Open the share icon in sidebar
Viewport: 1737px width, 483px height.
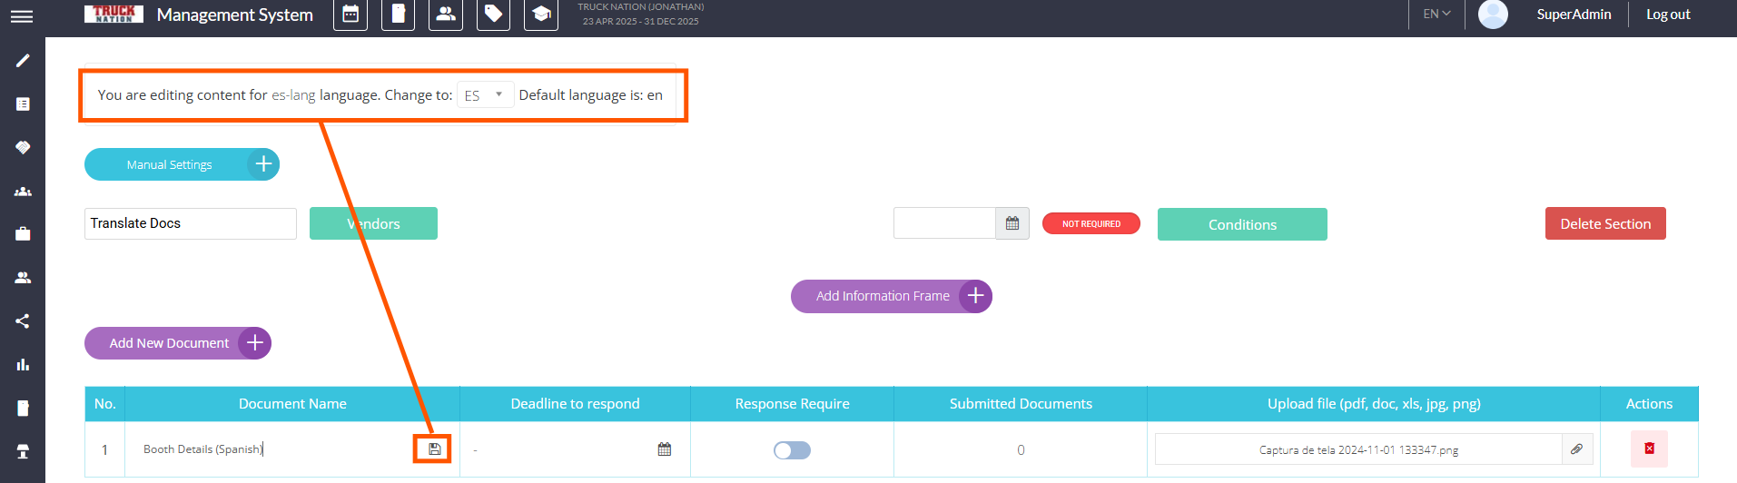pyautogui.click(x=23, y=321)
